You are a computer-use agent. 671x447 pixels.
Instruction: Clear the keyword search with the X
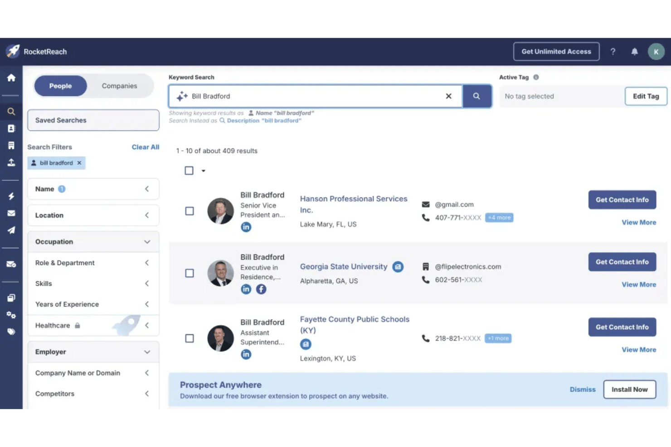pos(449,96)
